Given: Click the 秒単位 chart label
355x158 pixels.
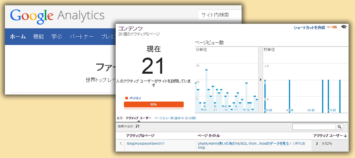Looking at the screenshot, I should (x=269, y=50).
